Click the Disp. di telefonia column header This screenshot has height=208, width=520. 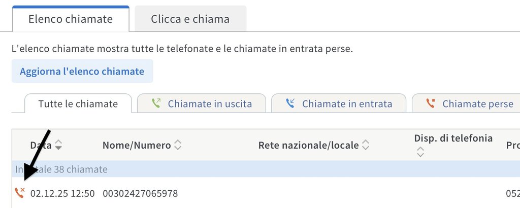point(453,138)
